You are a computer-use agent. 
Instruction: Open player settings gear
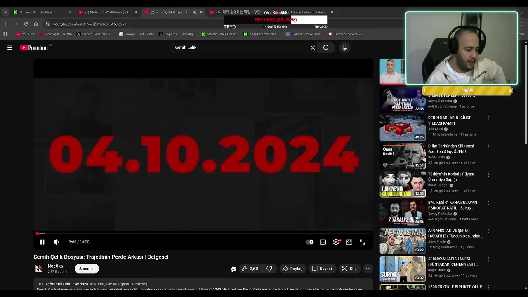pos(336,242)
